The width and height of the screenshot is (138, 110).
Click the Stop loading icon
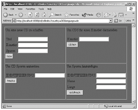(30, 15)
